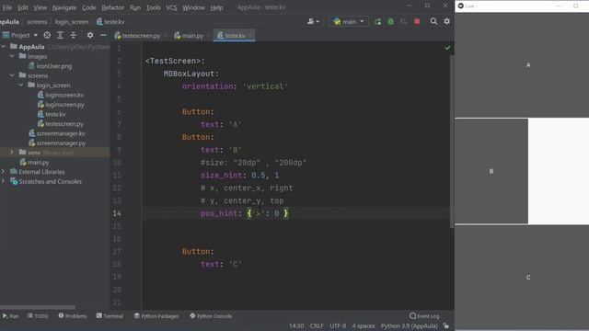Switch to the main.py editor tab
The height and width of the screenshot is (331, 589).
point(189,36)
